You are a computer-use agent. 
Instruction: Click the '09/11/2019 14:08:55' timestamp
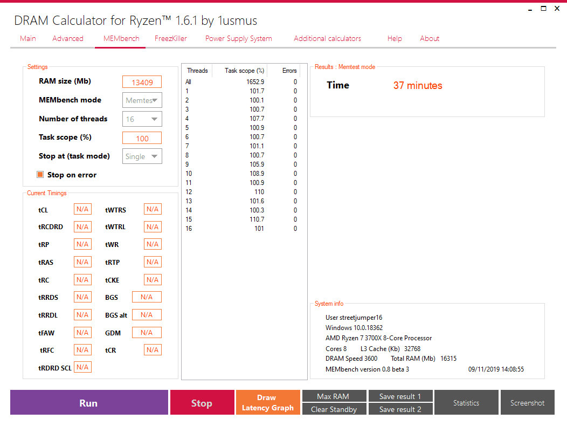[496, 369]
